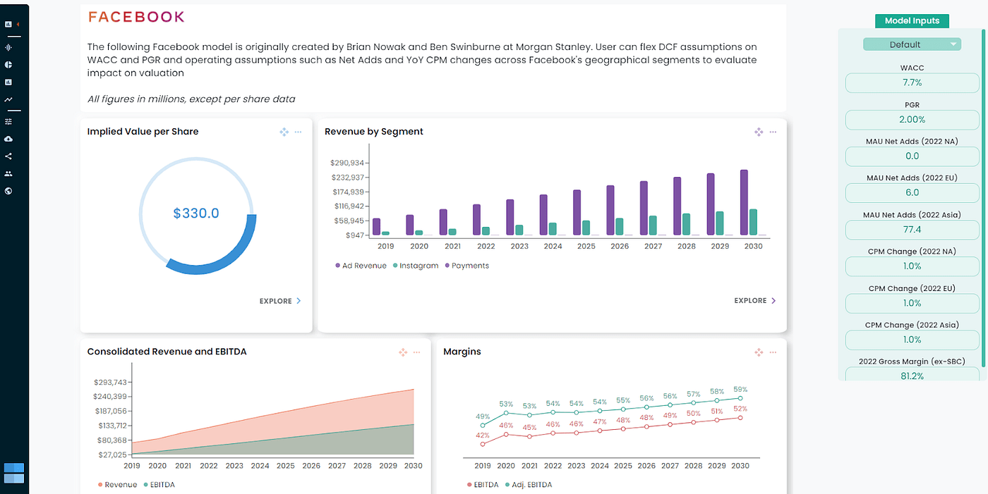Click EXPLORE on Revenue by Segment
This screenshot has height=494, width=988.
tap(754, 300)
